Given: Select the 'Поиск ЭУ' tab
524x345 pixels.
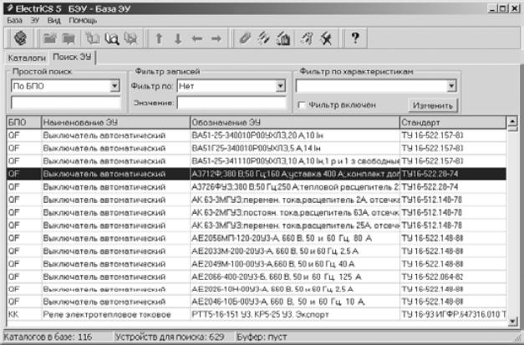Looking at the screenshot, I should [72, 57].
